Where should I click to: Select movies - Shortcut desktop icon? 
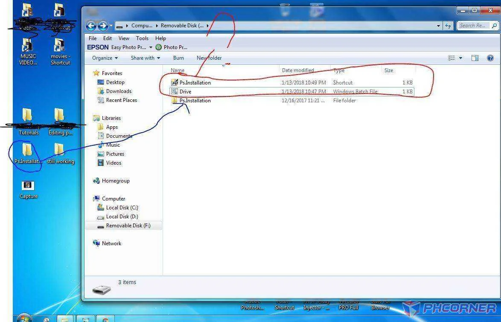coord(60,52)
